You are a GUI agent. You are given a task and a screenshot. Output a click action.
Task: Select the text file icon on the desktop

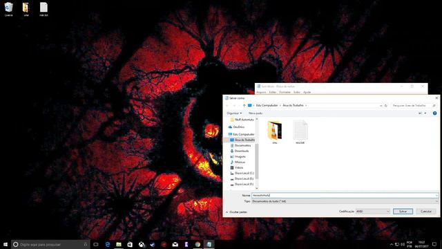(x=44, y=9)
